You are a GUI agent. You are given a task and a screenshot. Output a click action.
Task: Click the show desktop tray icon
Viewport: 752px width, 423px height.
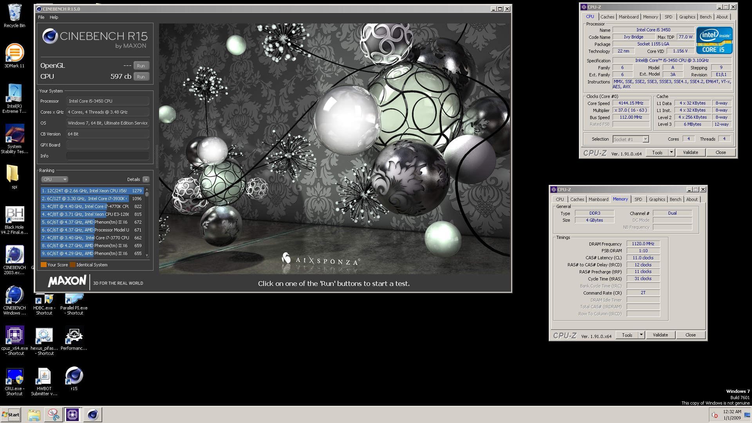coord(748,415)
